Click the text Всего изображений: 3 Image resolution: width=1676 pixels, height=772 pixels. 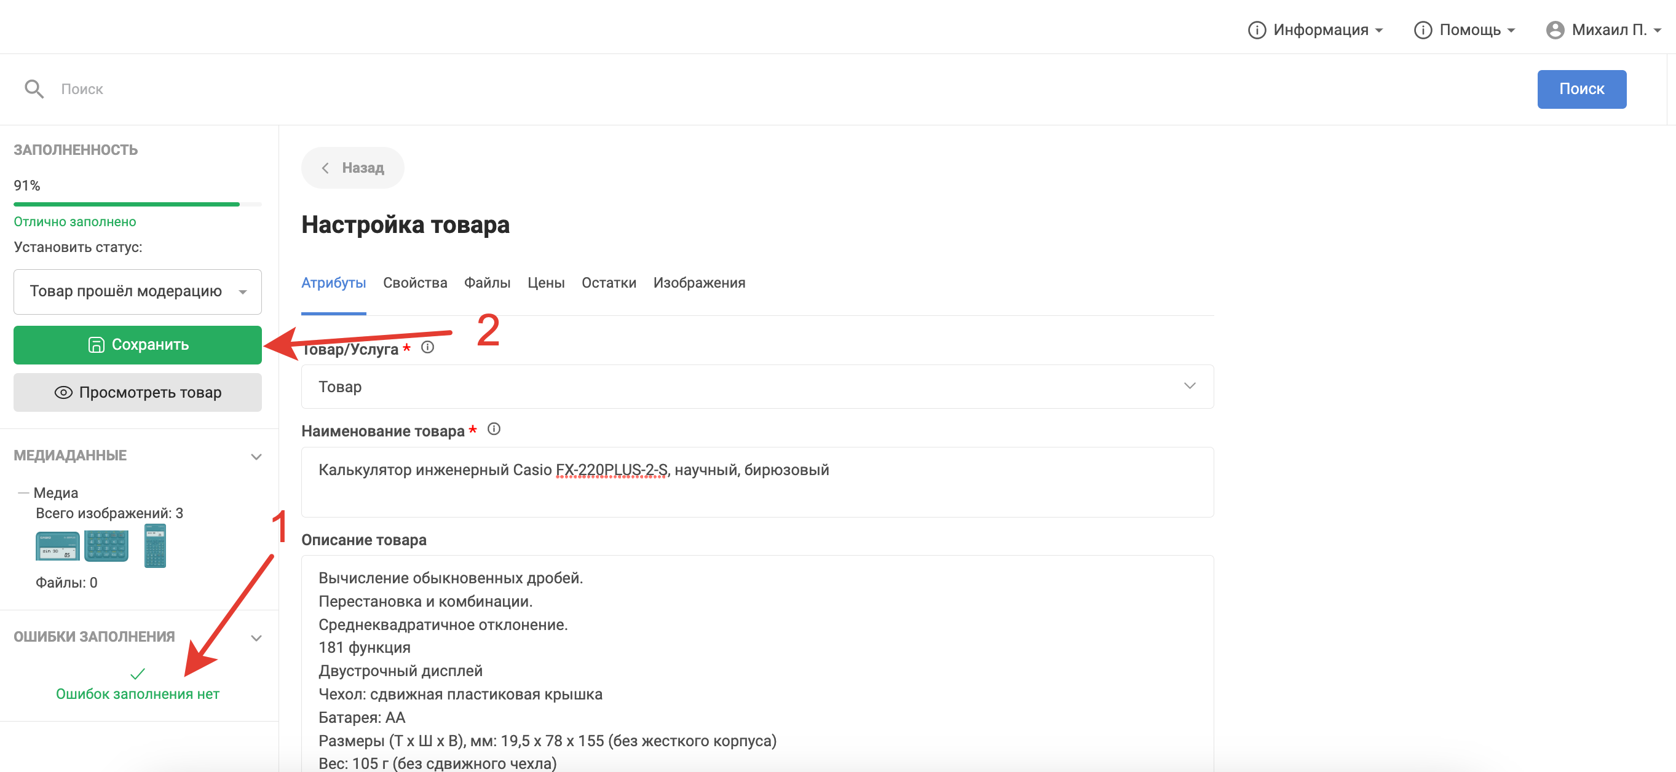109,513
